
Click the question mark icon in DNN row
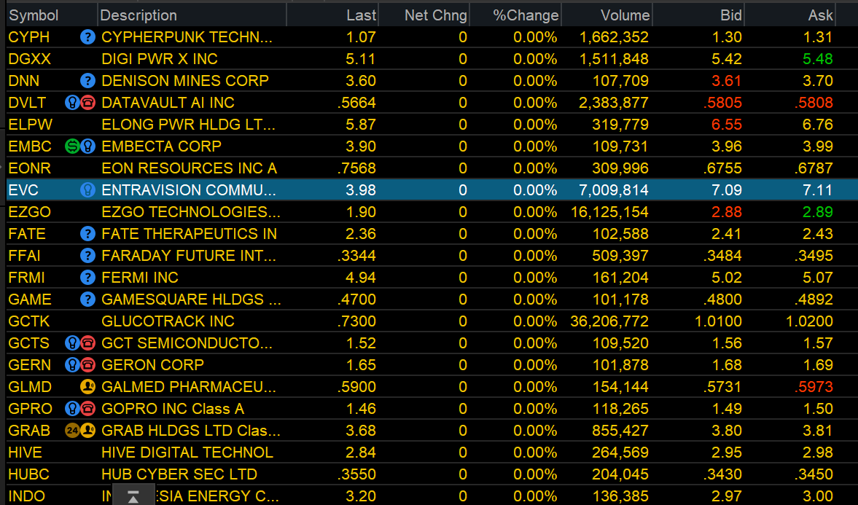tap(87, 81)
